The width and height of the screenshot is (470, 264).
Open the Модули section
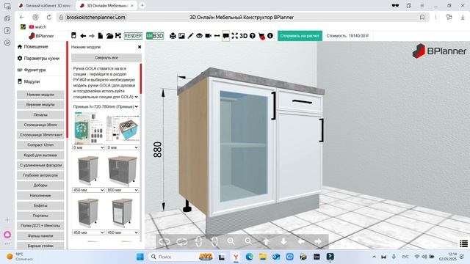(29, 81)
